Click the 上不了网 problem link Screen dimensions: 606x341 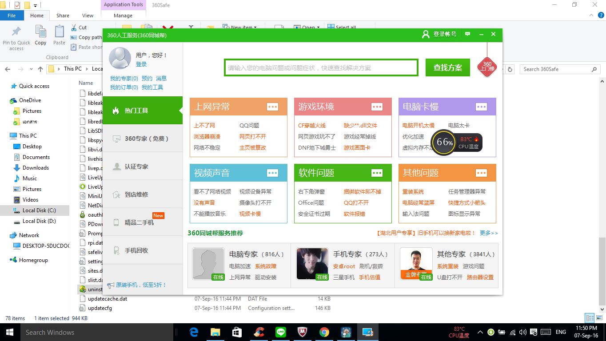pyautogui.click(x=204, y=126)
